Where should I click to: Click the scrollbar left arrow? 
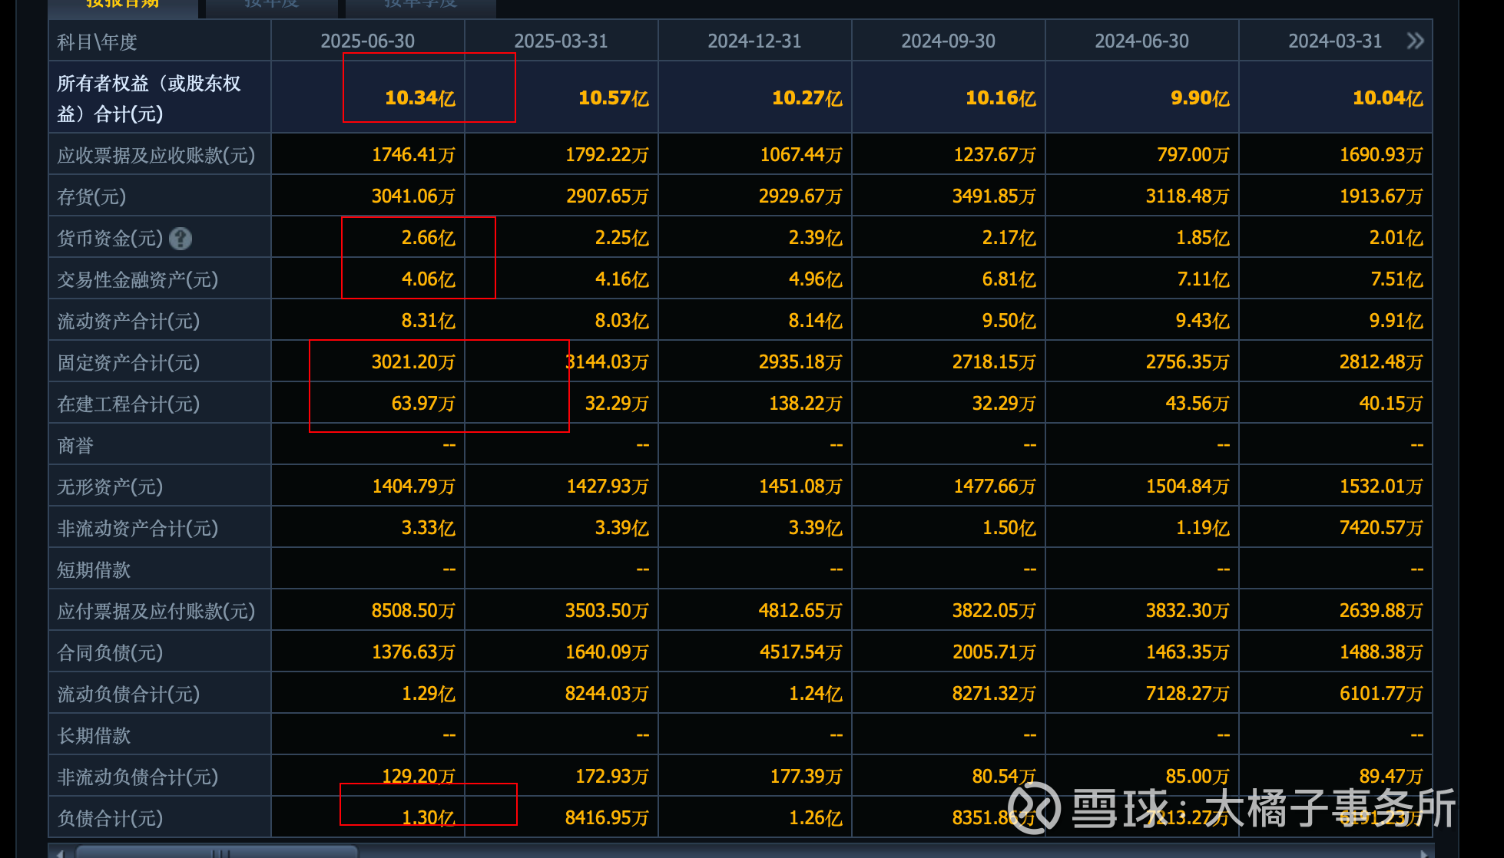coord(60,853)
